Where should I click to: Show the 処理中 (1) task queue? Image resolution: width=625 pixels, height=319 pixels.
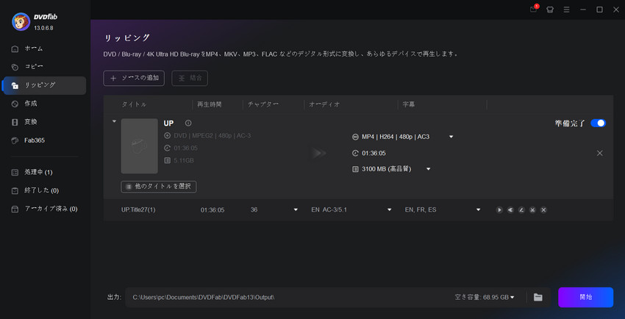point(45,172)
